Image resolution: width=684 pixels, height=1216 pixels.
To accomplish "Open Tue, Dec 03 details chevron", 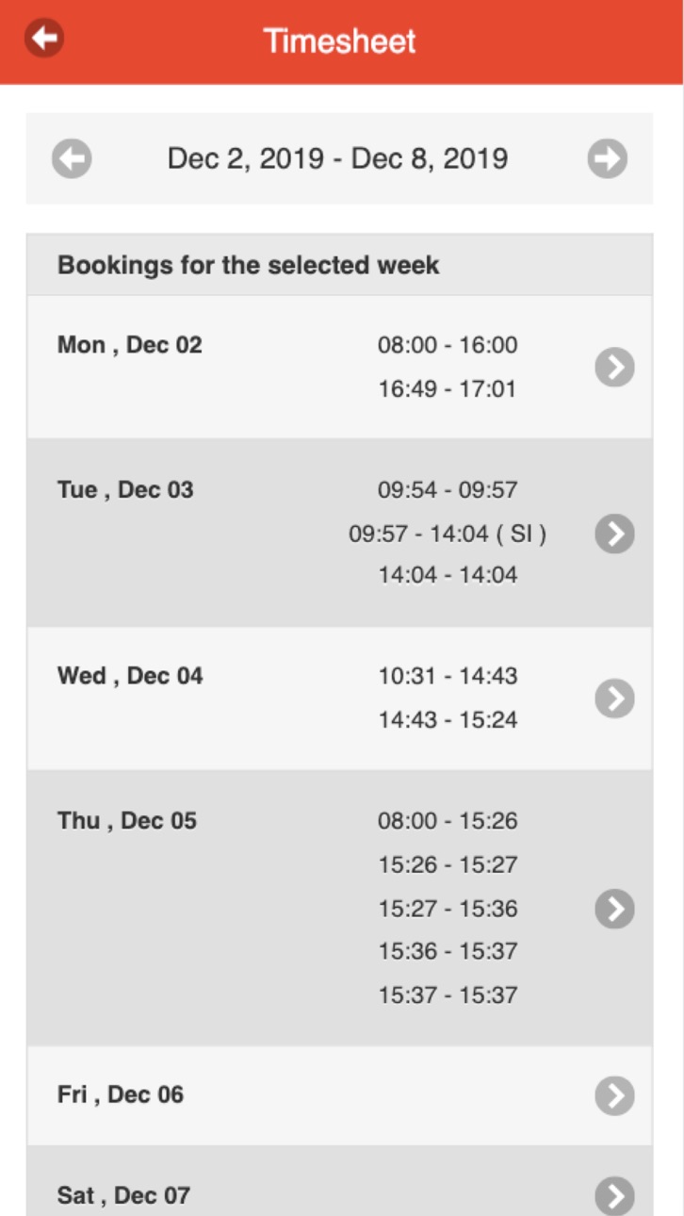I will pos(614,534).
